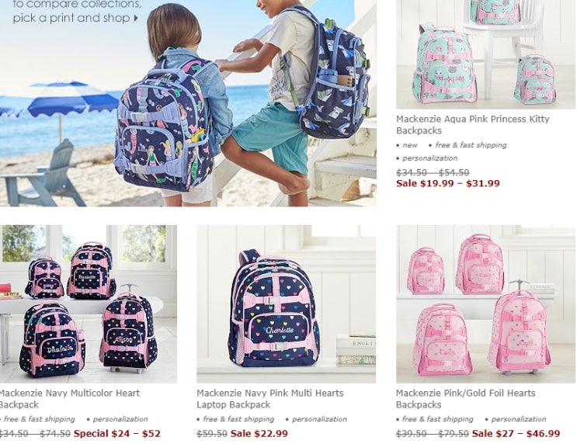Screen dimensions: 577x444
Task: Open Mackenzie Pink/Gold Foil Hearts Backpacks title
Action: [x=465, y=399]
